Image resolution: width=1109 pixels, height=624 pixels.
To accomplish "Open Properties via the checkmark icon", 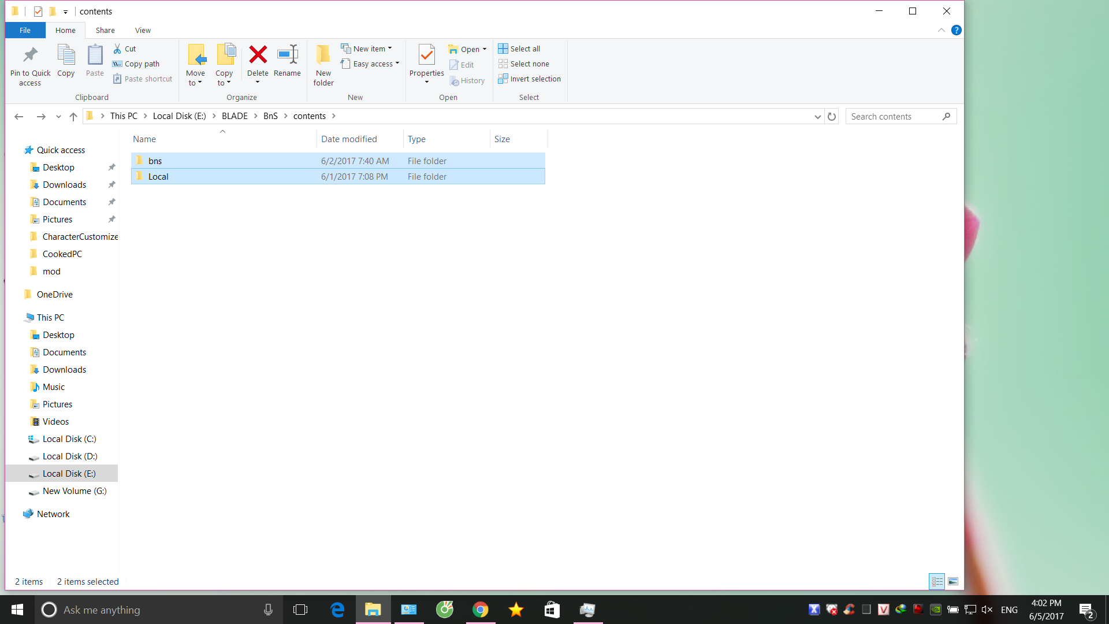I will tap(426, 55).
